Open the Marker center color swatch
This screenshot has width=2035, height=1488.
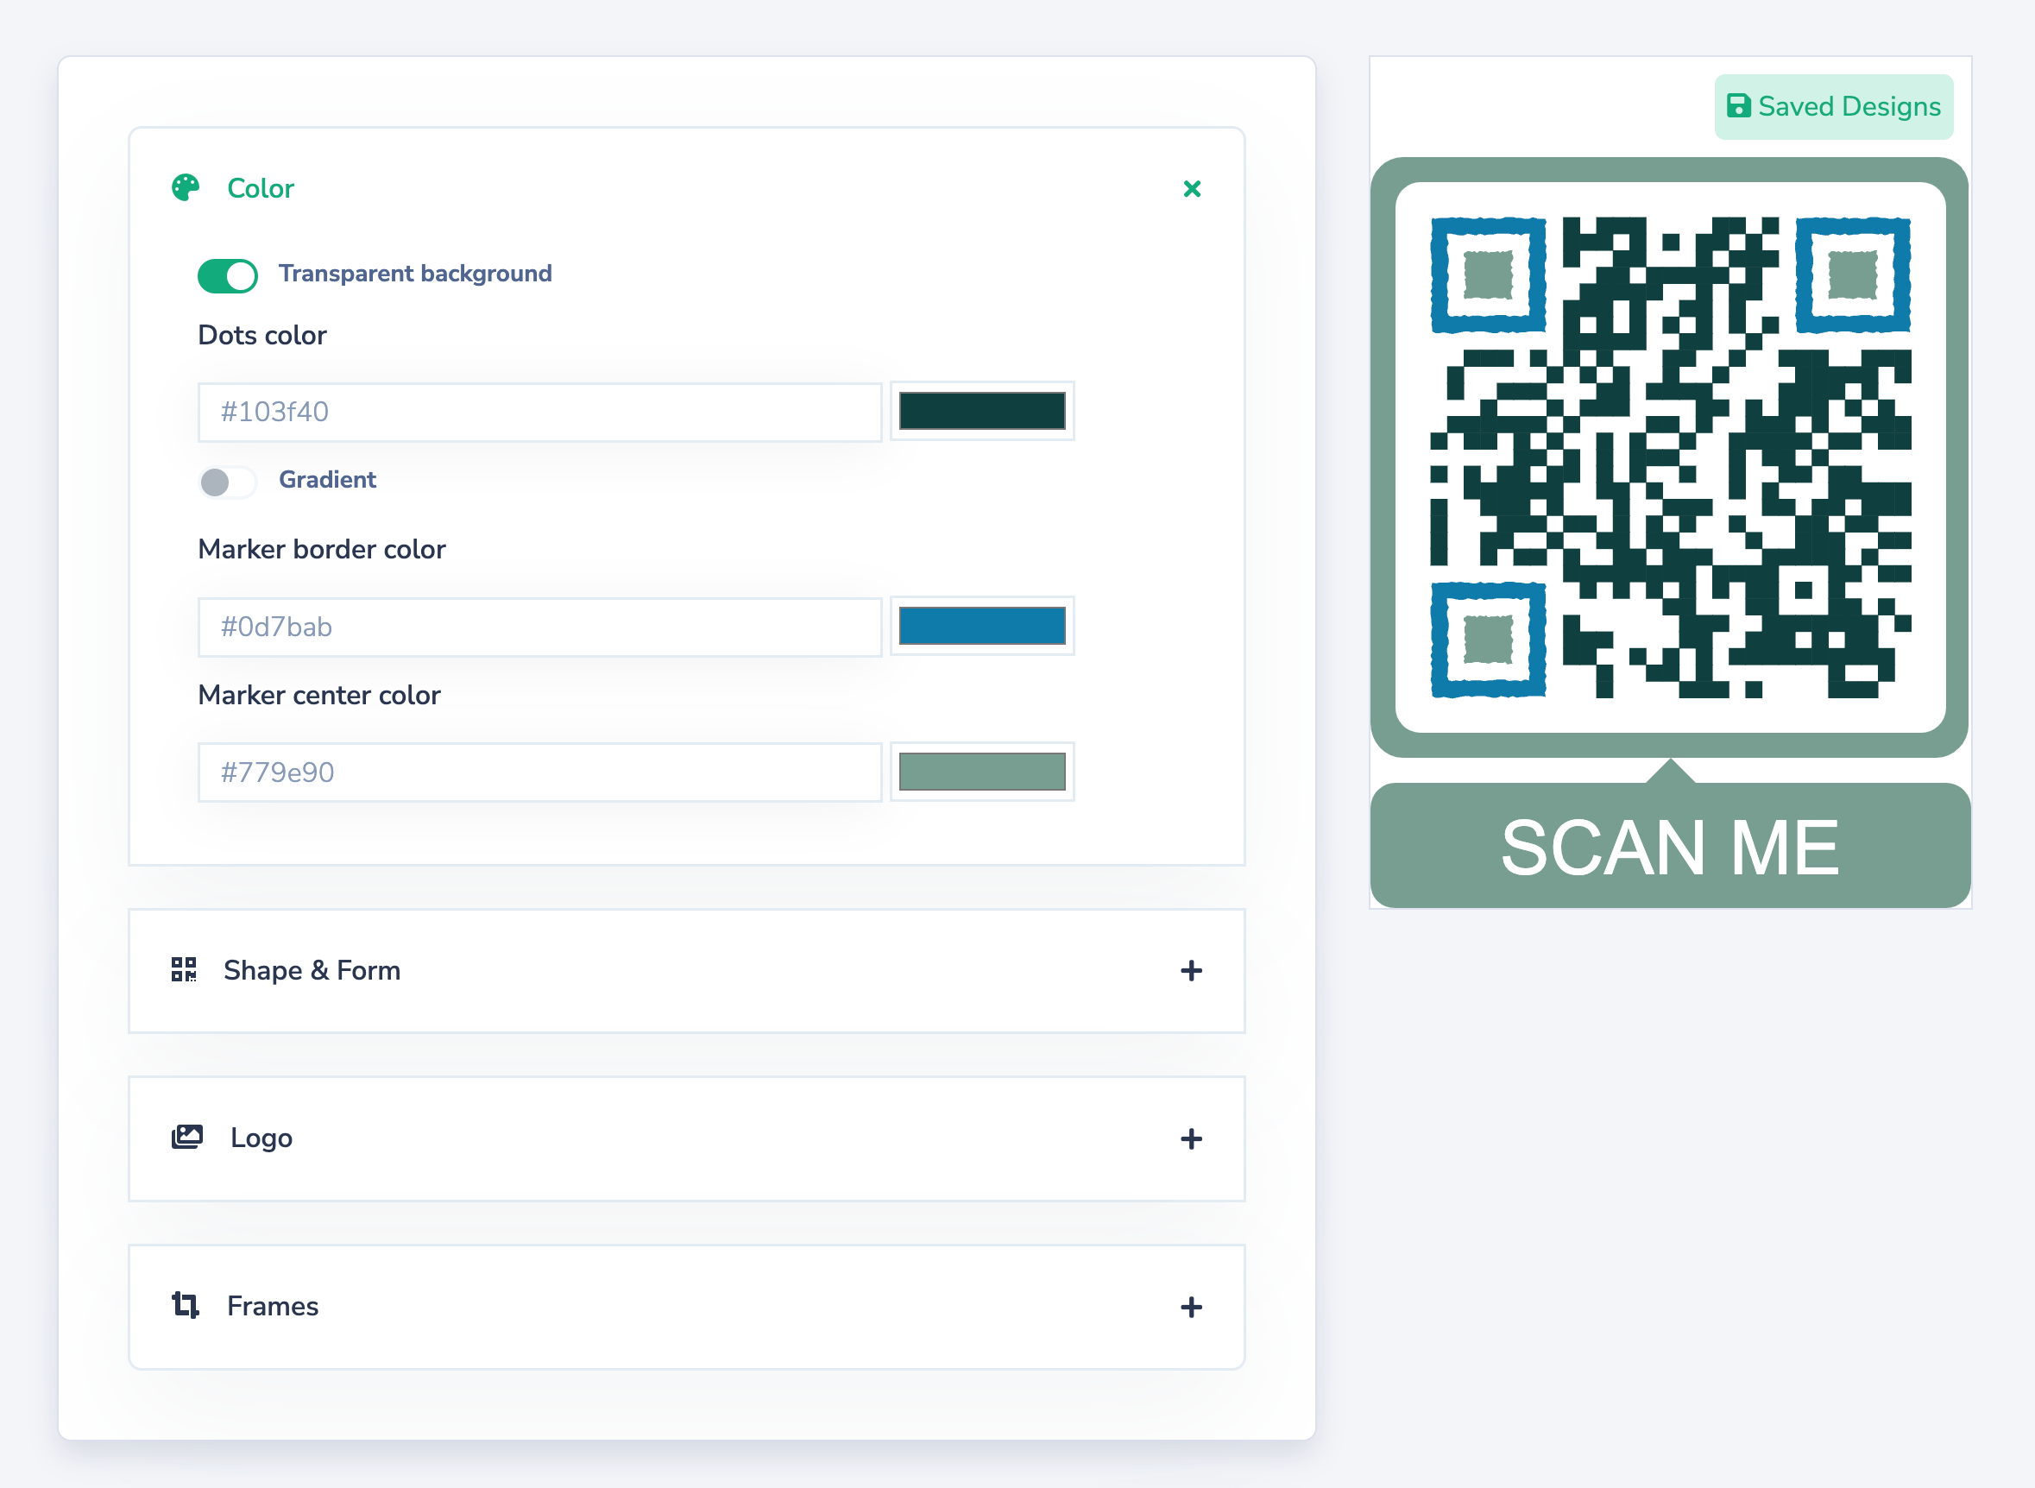(x=981, y=772)
